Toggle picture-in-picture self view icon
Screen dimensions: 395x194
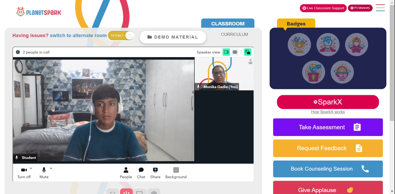click(x=248, y=52)
